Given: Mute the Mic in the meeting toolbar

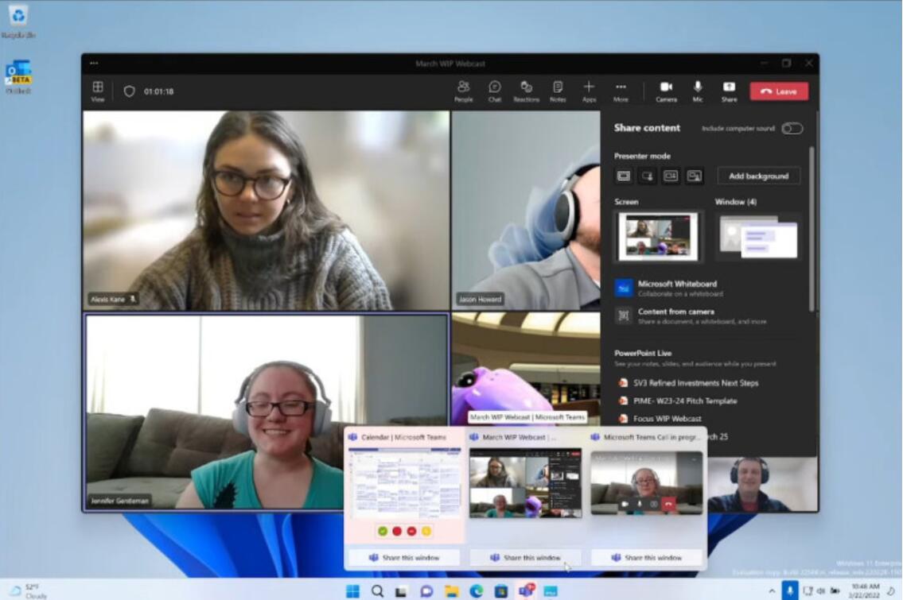Looking at the screenshot, I should 698,91.
